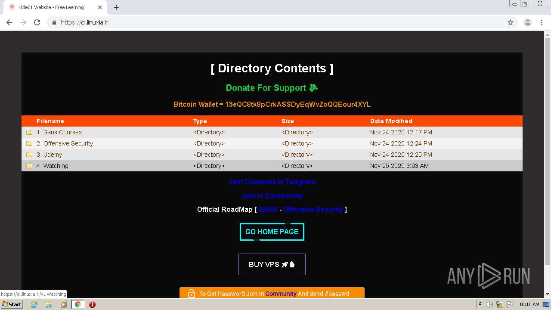Close the Hide01 Website tab

(99, 7)
